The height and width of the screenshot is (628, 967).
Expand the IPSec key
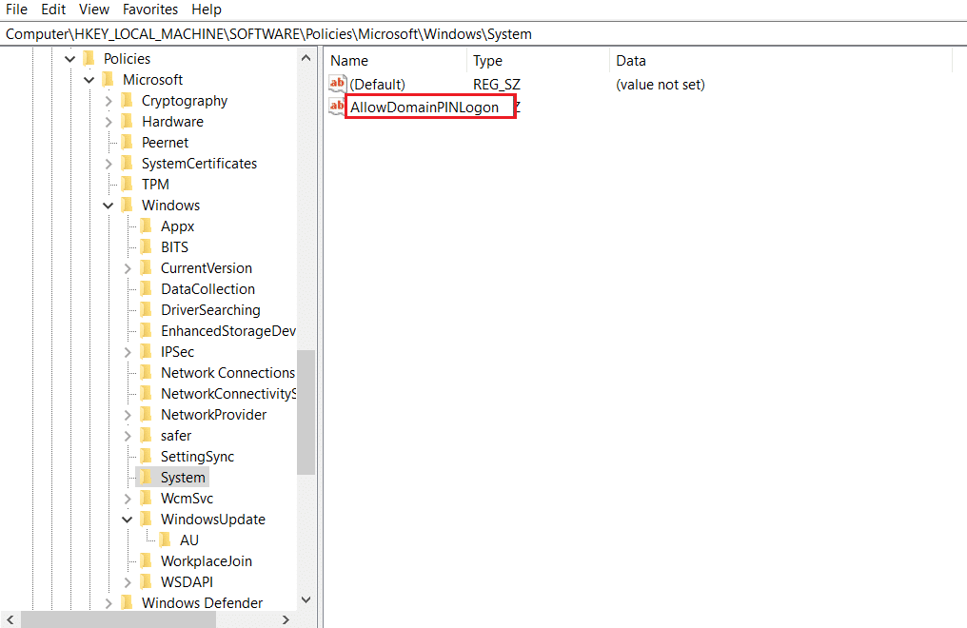(127, 352)
